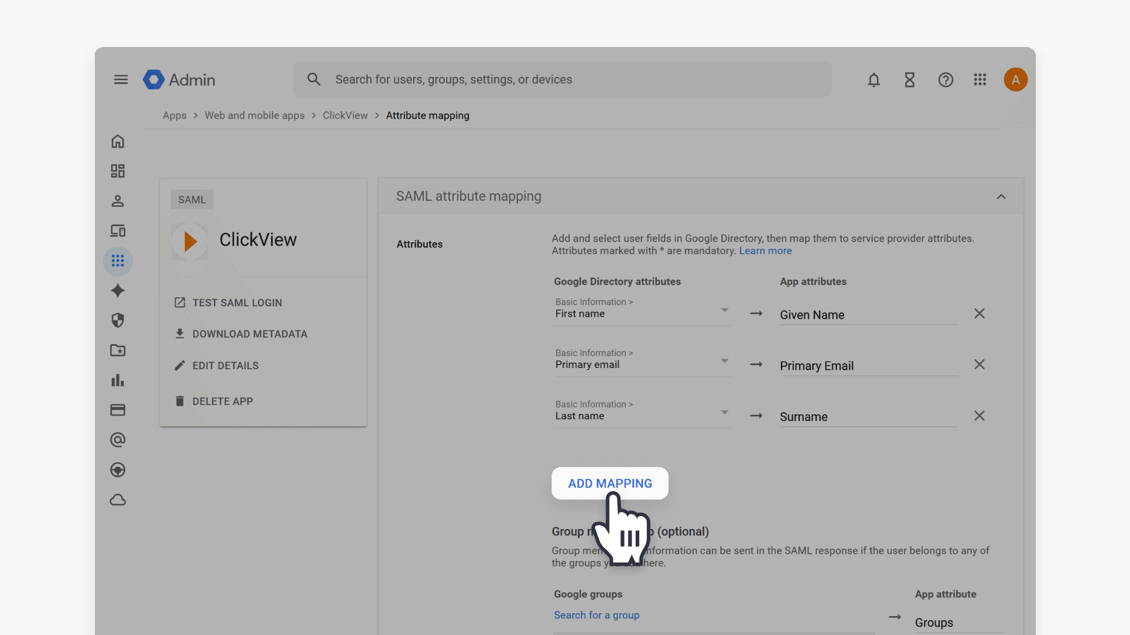
Task: Open the notifications bell
Action: [874, 79]
